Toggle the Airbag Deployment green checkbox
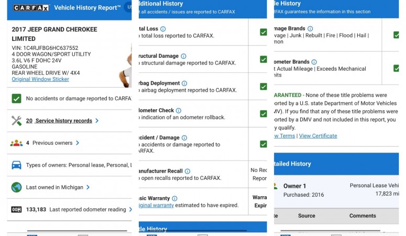406x236 pixels. point(263,87)
